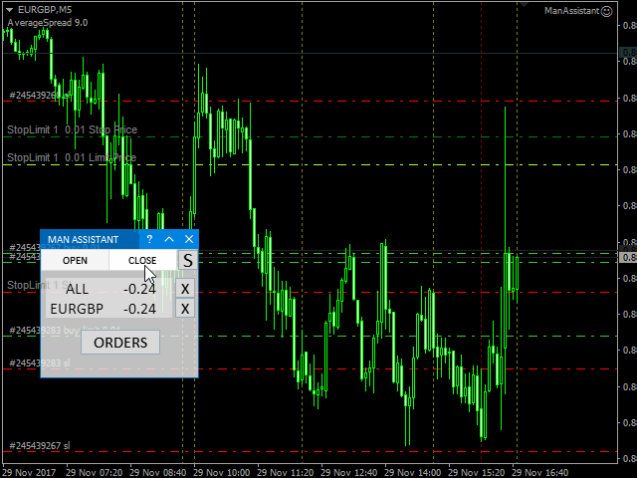Select the StopLimit 1 Stop Price line label
Image resolution: width=637 pixels, height=478 pixels.
pyautogui.click(x=72, y=130)
